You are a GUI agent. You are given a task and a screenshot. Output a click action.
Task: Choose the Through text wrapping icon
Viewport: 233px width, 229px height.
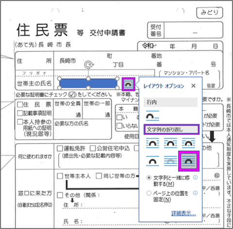pyautogui.click(x=188, y=143)
